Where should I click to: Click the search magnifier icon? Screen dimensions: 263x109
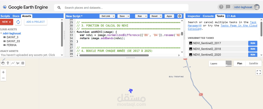(x=59, y=8)
